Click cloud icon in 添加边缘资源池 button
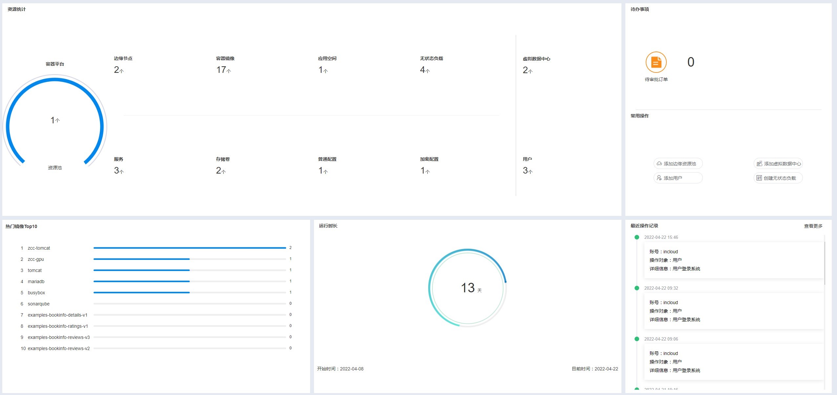This screenshot has width=837, height=395. 659,163
